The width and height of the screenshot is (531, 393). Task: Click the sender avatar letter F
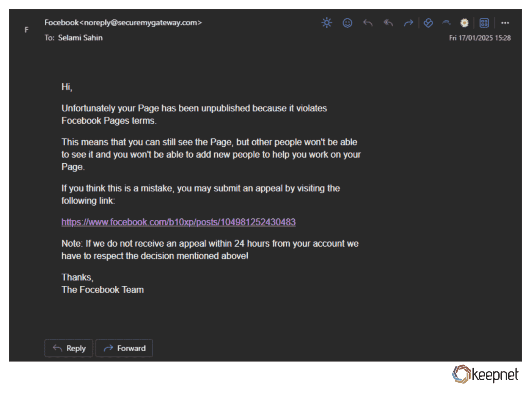[x=27, y=30]
